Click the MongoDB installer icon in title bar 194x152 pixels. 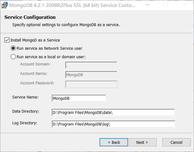point(5,5)
